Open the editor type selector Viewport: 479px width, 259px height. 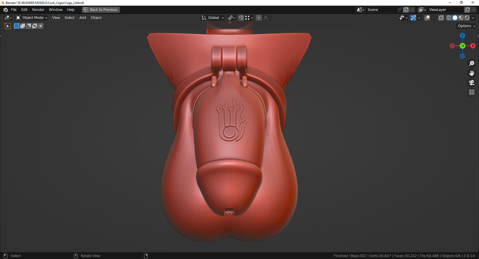[x=7, y=18]
